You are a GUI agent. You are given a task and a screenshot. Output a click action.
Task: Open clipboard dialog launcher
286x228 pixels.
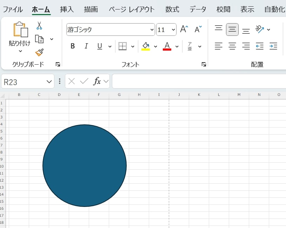click(58, 64)
